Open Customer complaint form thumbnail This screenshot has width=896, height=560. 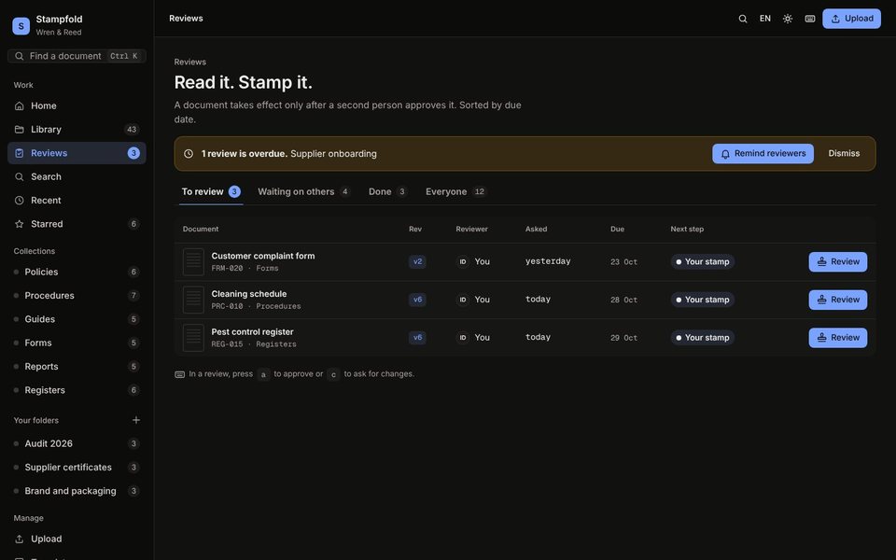(x=193, y=261)
